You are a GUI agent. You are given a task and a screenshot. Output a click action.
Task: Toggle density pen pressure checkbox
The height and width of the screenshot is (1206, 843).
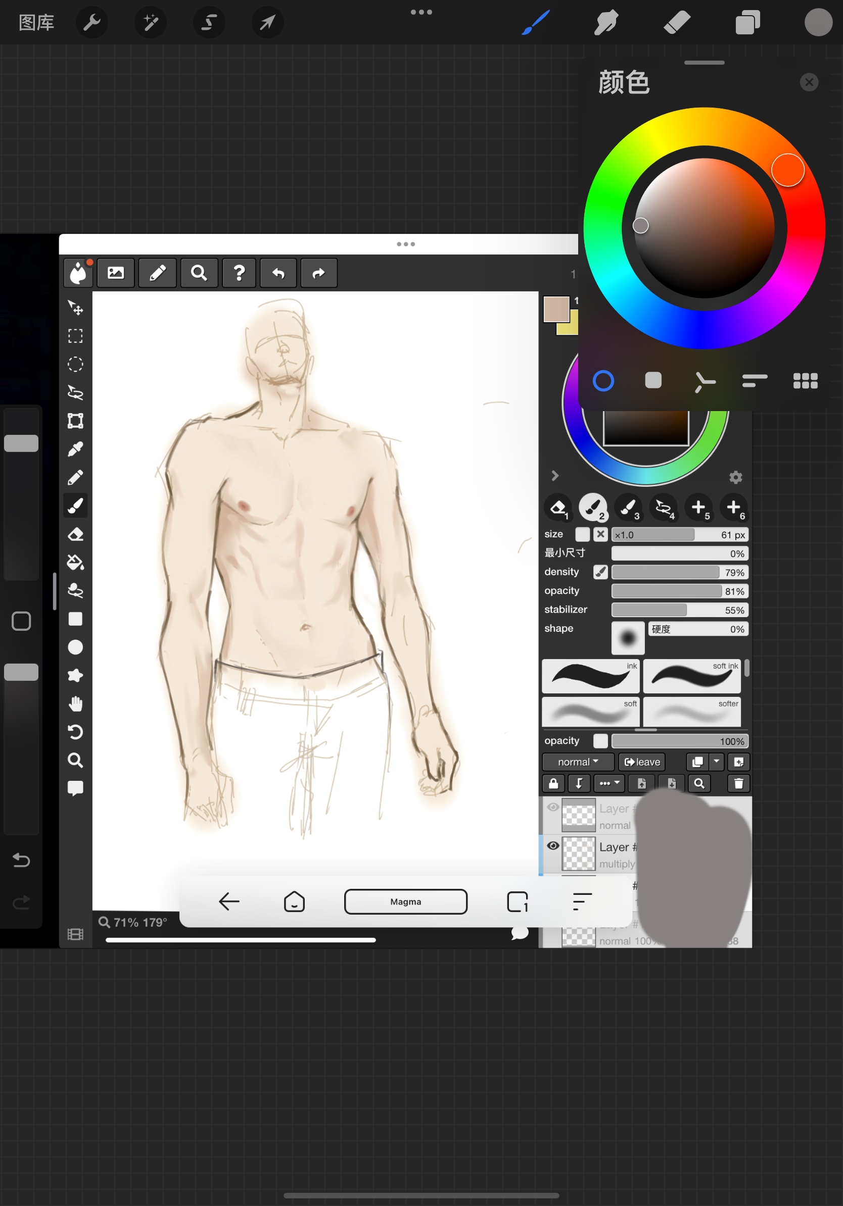tap(600, 572)
